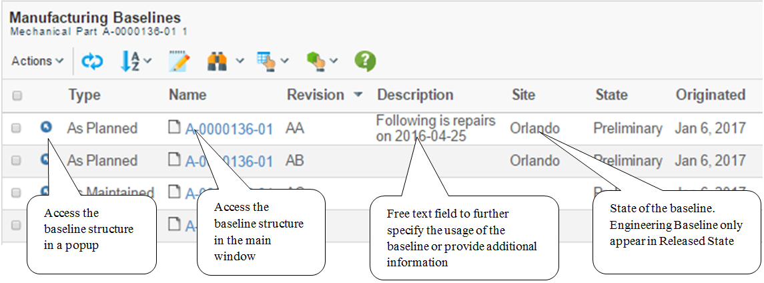Open A-0000136-01 link in revision AA row
Viewport: 764px width, 283px height.
click(229, 129)
